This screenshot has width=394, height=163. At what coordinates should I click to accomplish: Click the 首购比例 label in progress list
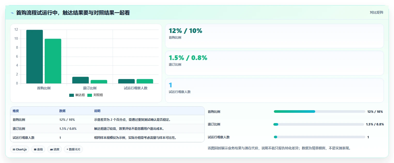pos(214,112)
